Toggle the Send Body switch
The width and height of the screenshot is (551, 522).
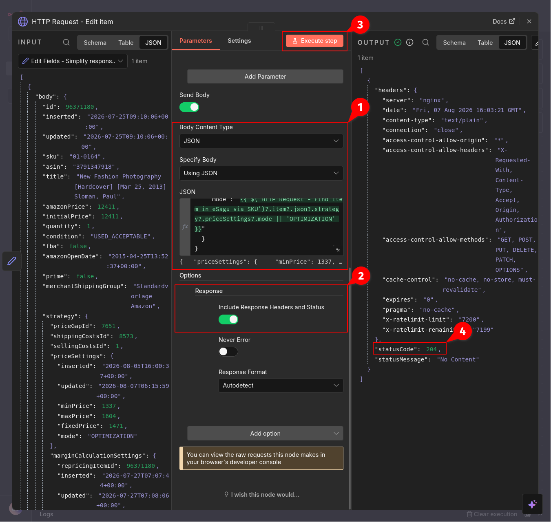[x=189, y=107]
